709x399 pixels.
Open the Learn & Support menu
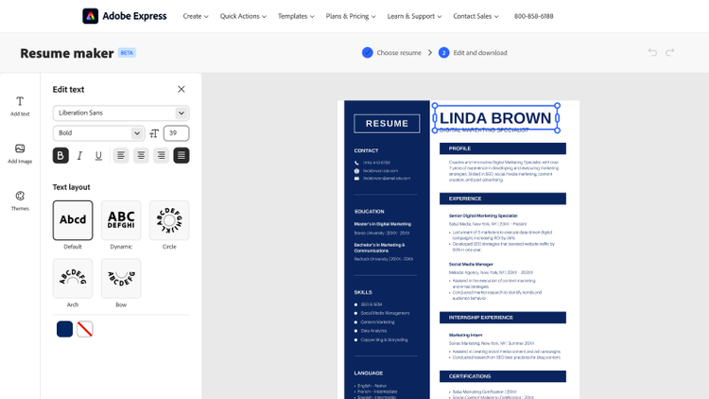coord(414,16)
